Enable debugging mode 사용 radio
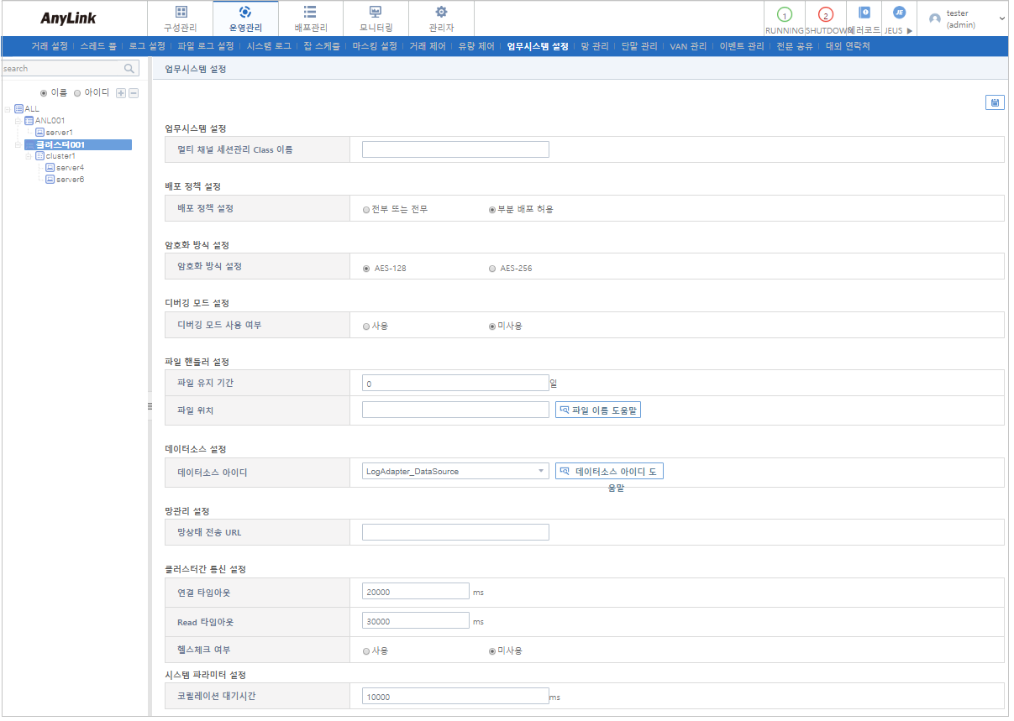The height and width of the screenshot is (721, 1014). (366, 327)
